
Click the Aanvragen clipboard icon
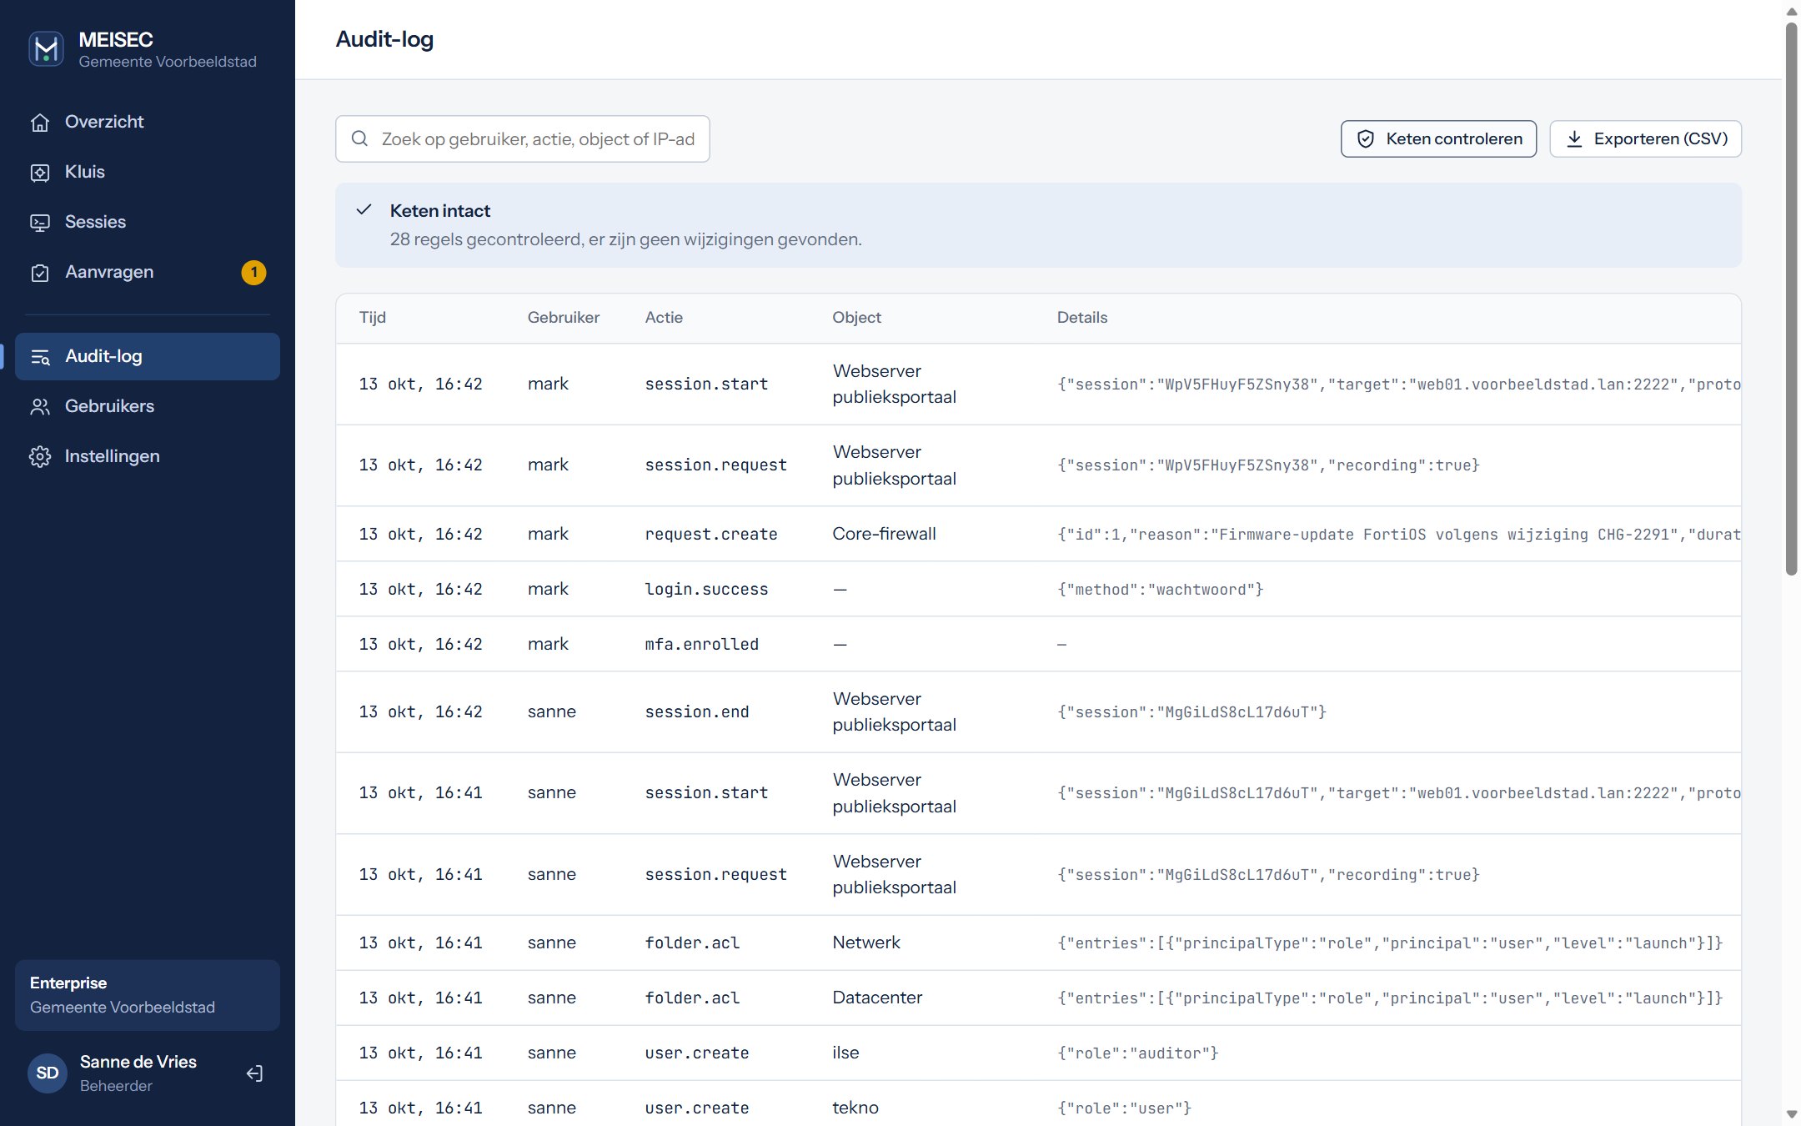pos(40,273)
